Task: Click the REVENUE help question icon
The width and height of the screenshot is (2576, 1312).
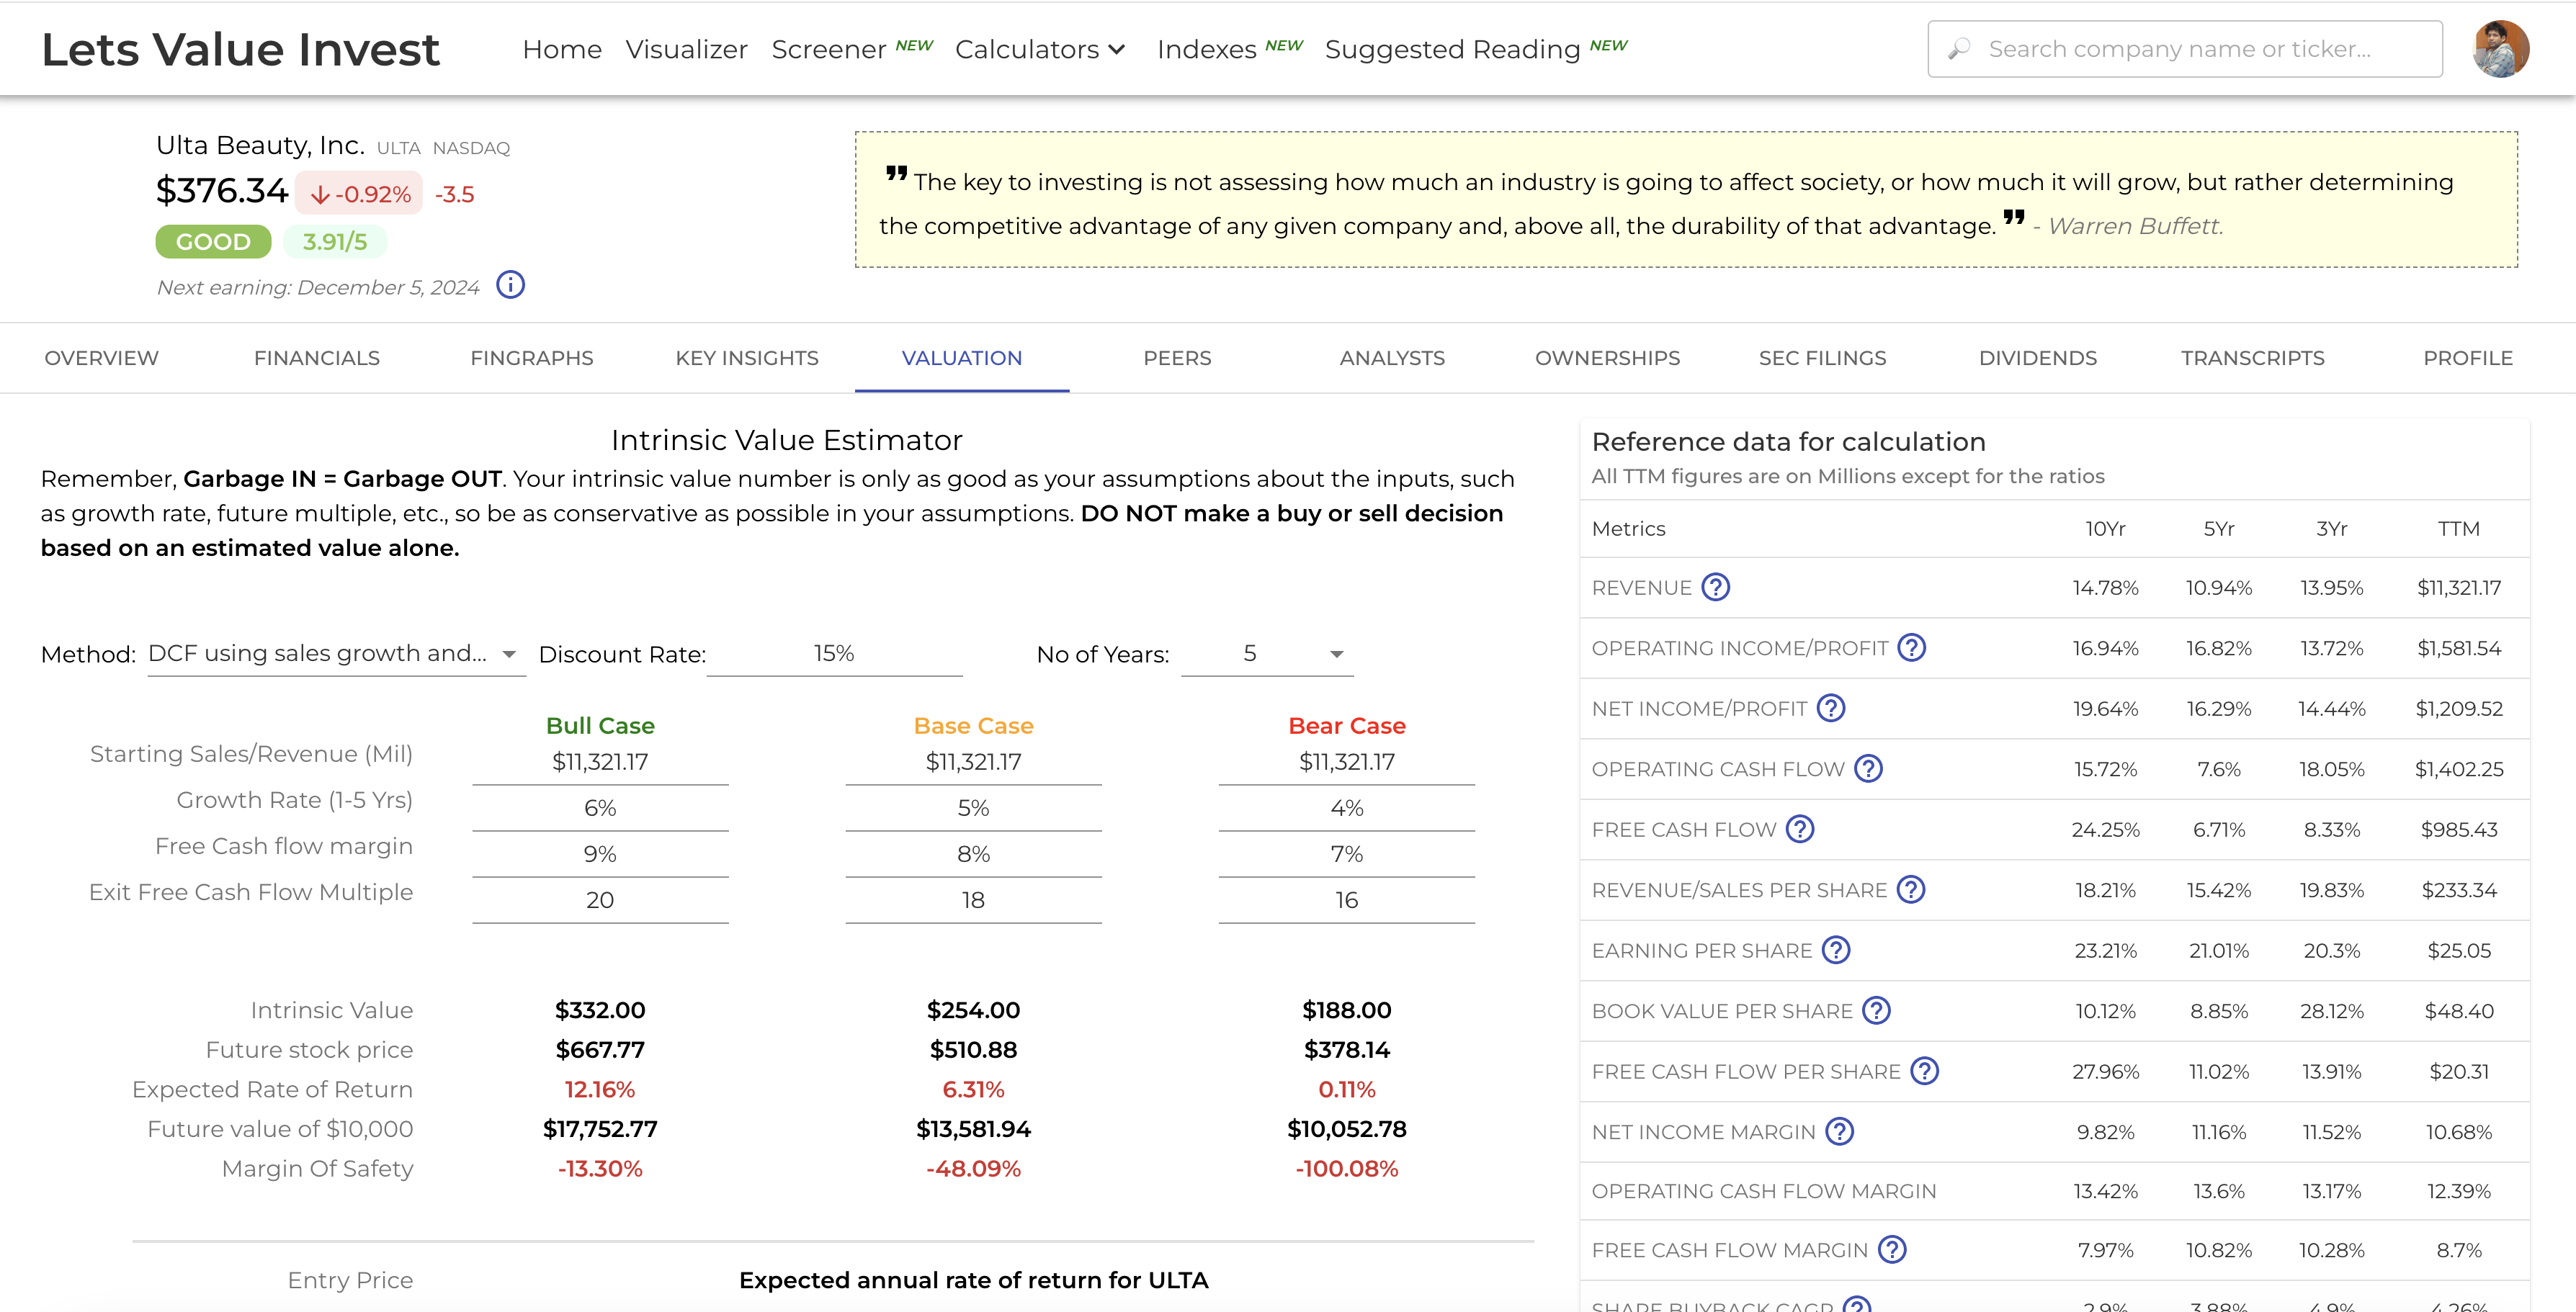Action: tap(1716, 587)
